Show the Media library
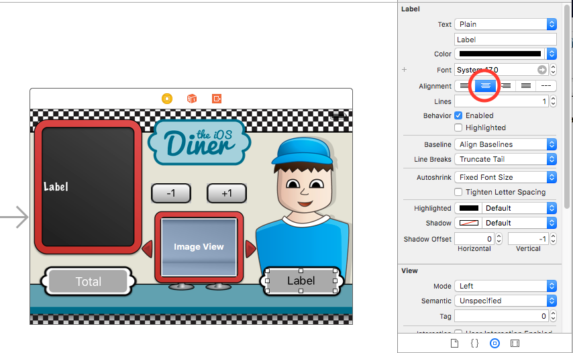This screenshot has height=353, width=573. (515, 343)
